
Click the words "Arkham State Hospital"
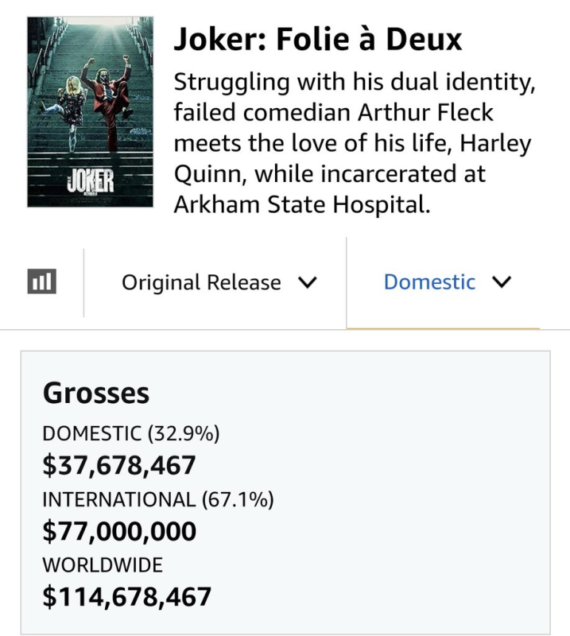(x=302, y=204)
